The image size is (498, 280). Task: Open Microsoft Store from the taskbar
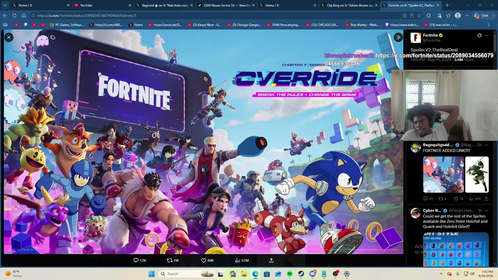coord(267,274)
